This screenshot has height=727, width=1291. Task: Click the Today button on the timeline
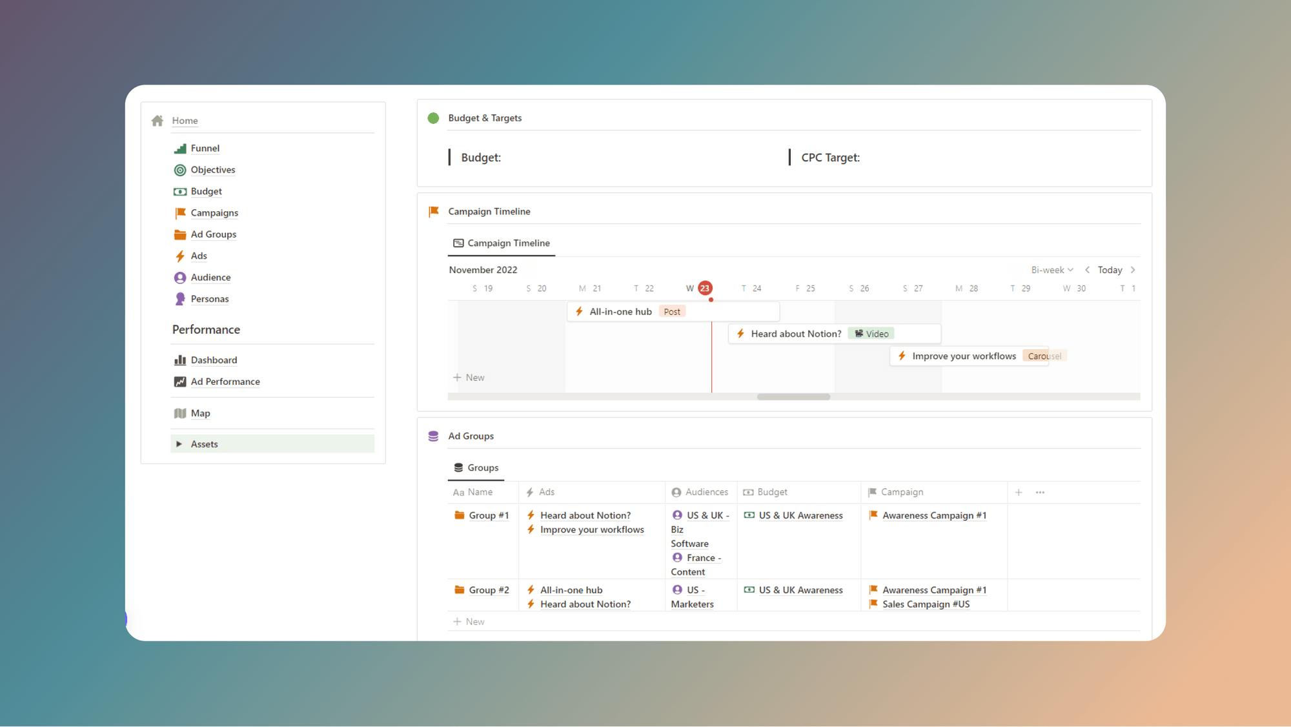[x=1109, y=269]
